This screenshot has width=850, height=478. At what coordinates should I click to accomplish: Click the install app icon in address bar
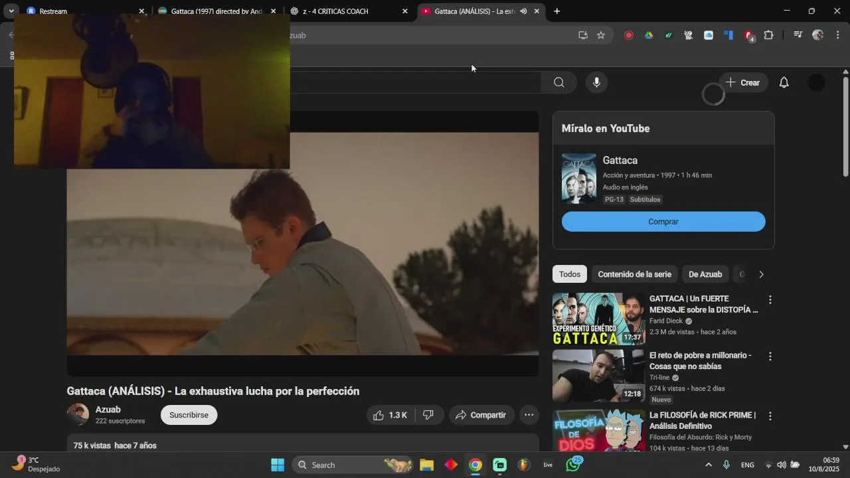pyautogui.click(x=583, y=35)
